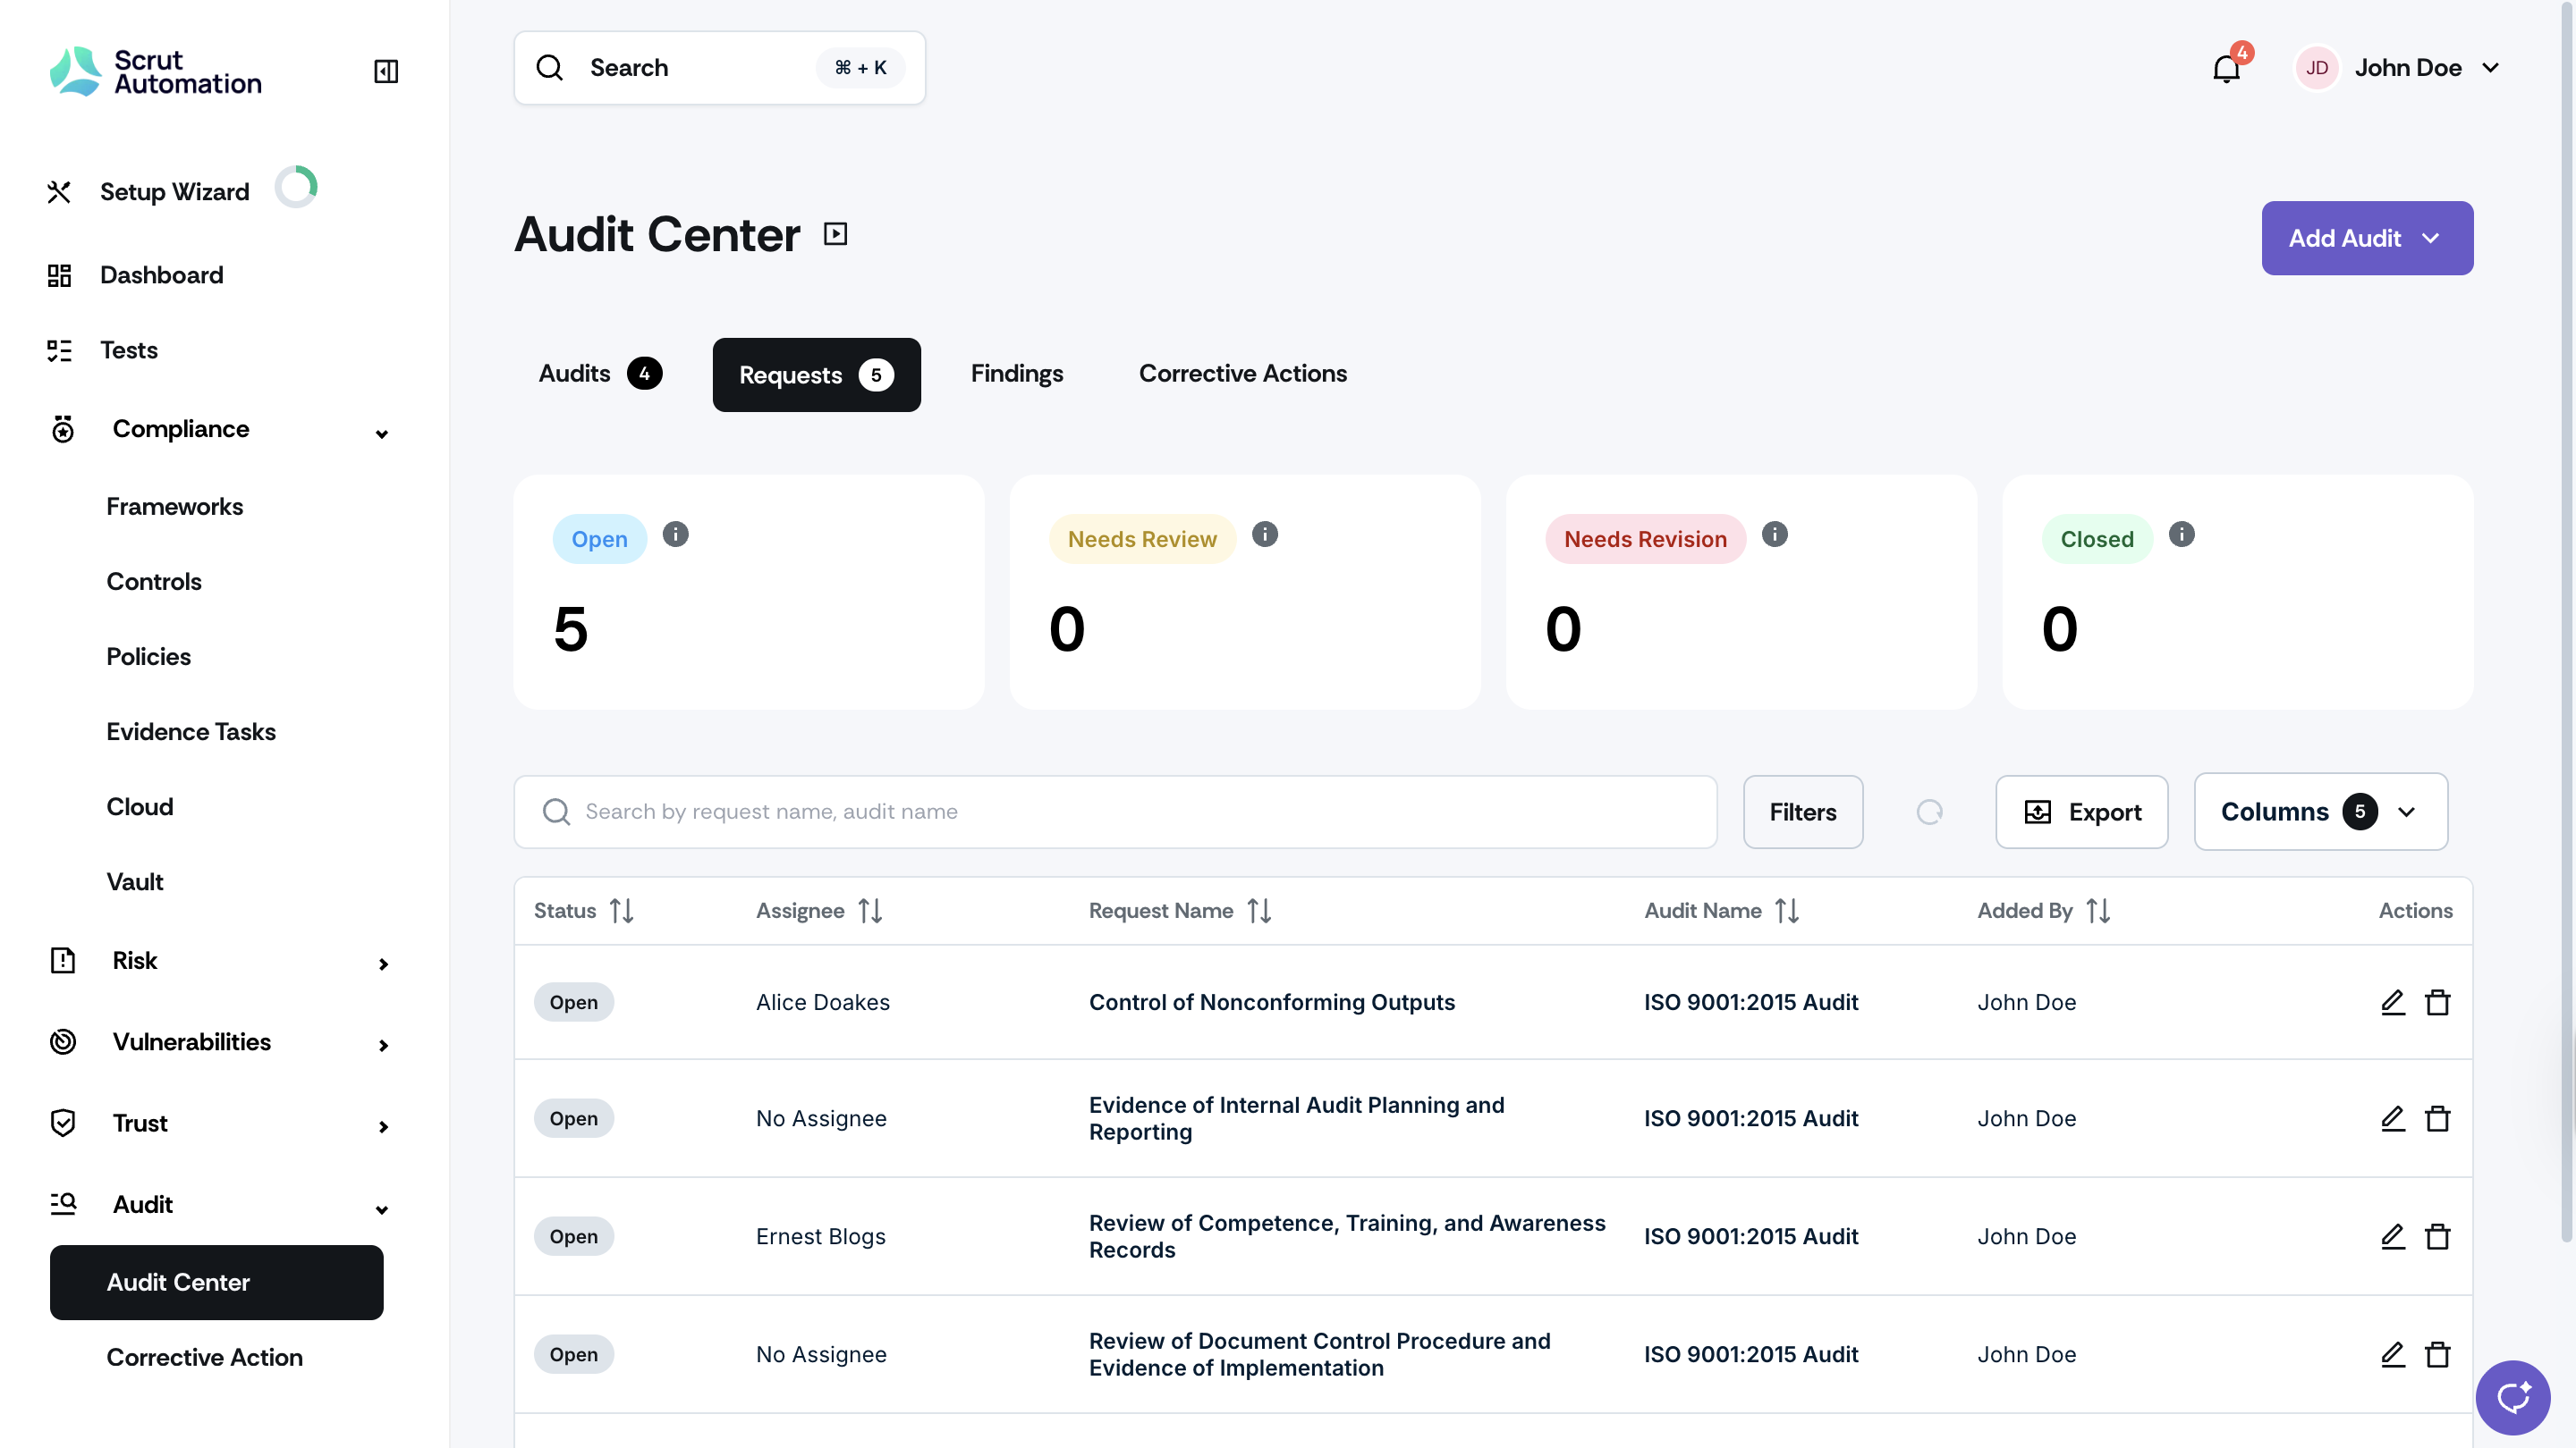
Task: Click the global Search field
Action: tap(719, 68)
